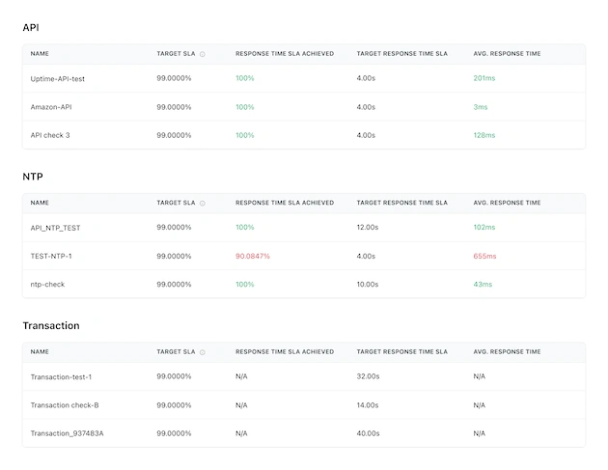Image resolution: width=608 pixels, height=470 pixels.
Task: Open the Transaction-test-1 check
Action: [x=61, y=376]
